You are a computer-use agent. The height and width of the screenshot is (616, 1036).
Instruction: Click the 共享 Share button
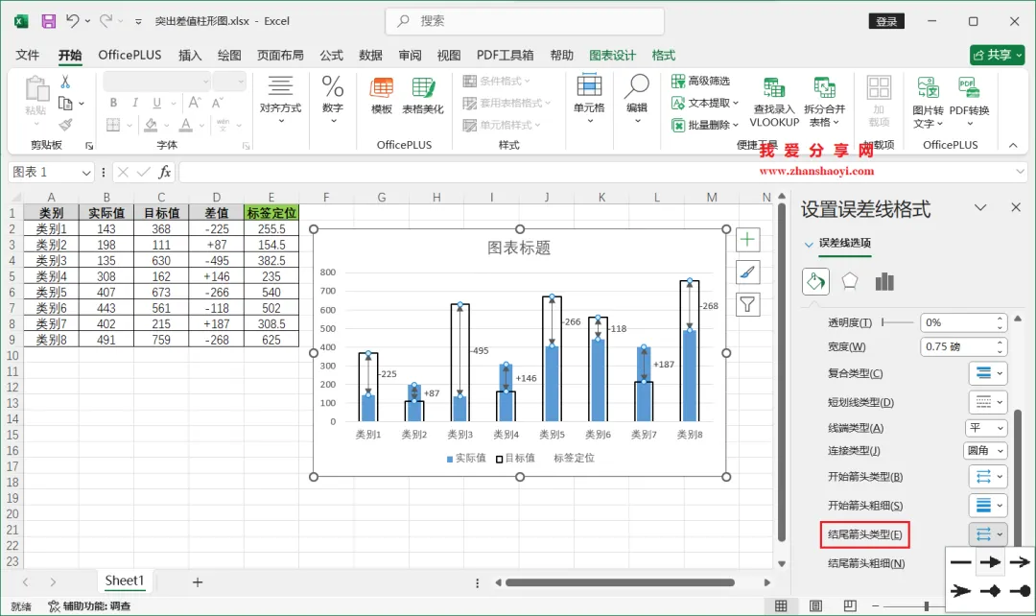[997, 55]
